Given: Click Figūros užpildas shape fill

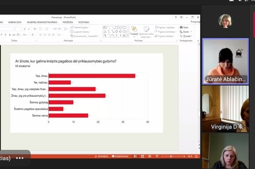Looking at the screenshot, I should 165,27.
